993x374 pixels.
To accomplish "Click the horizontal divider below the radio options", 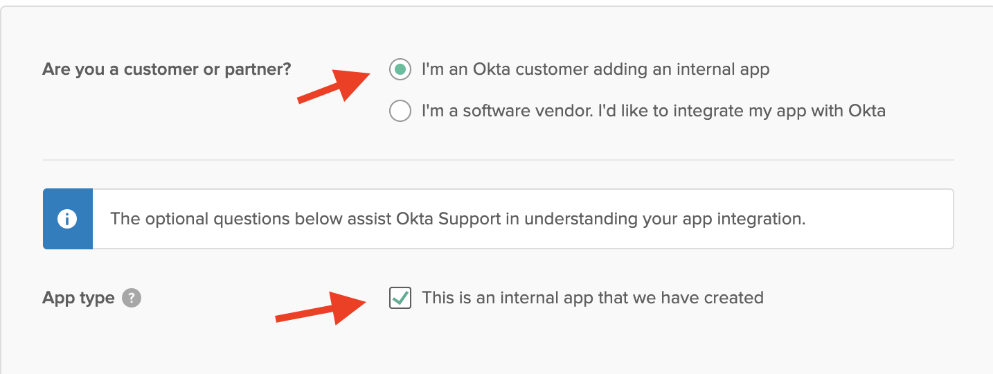I will (x=498, y=160).
